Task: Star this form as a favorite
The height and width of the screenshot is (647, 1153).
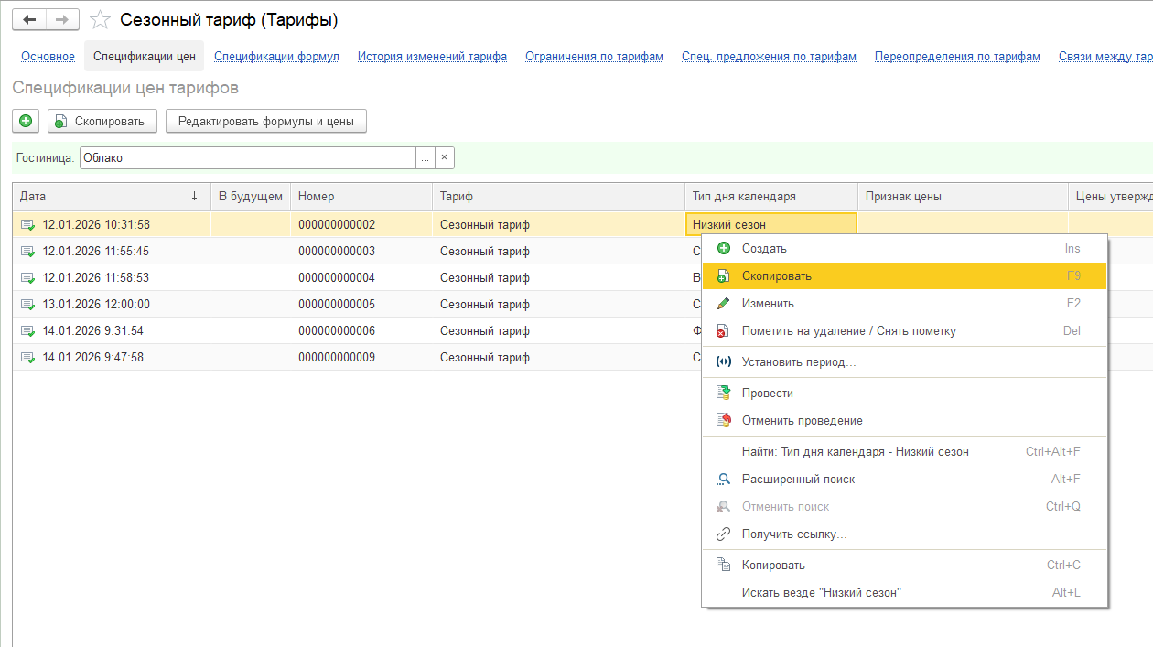Action: point(101,19)
